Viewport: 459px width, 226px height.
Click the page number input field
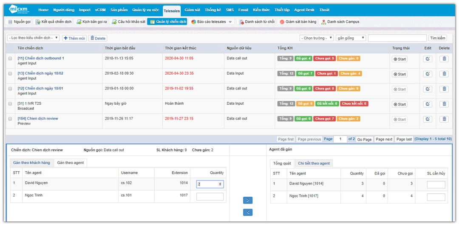[x=340, y=139]
